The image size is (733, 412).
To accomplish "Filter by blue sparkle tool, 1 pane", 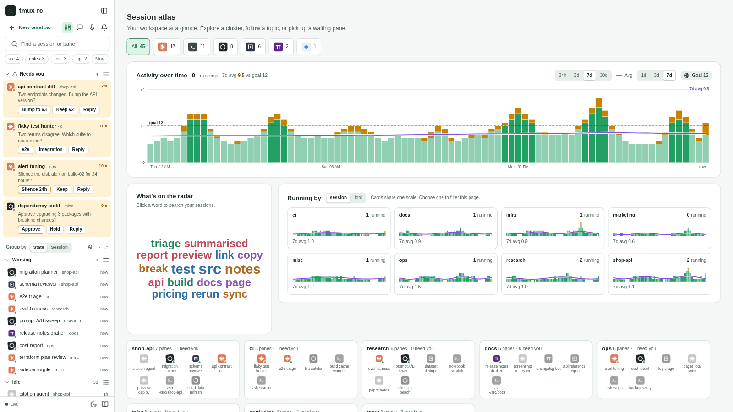I will (309, 47).
